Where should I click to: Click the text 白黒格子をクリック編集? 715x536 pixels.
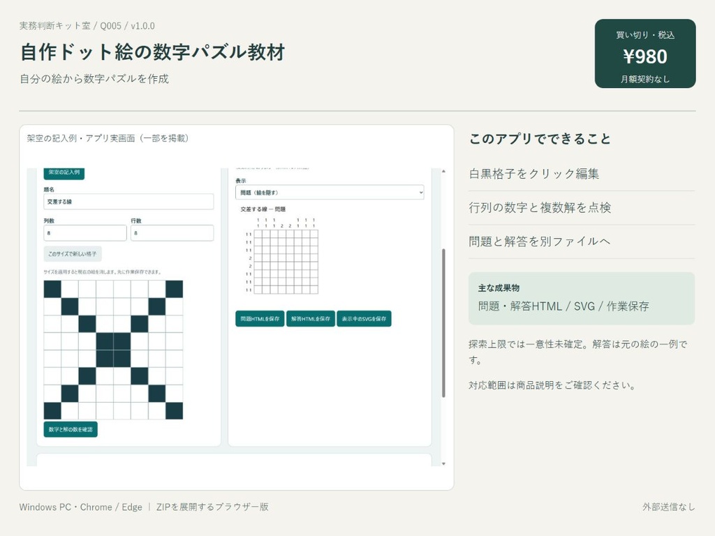pyautogui.click(x=534, y=174)
